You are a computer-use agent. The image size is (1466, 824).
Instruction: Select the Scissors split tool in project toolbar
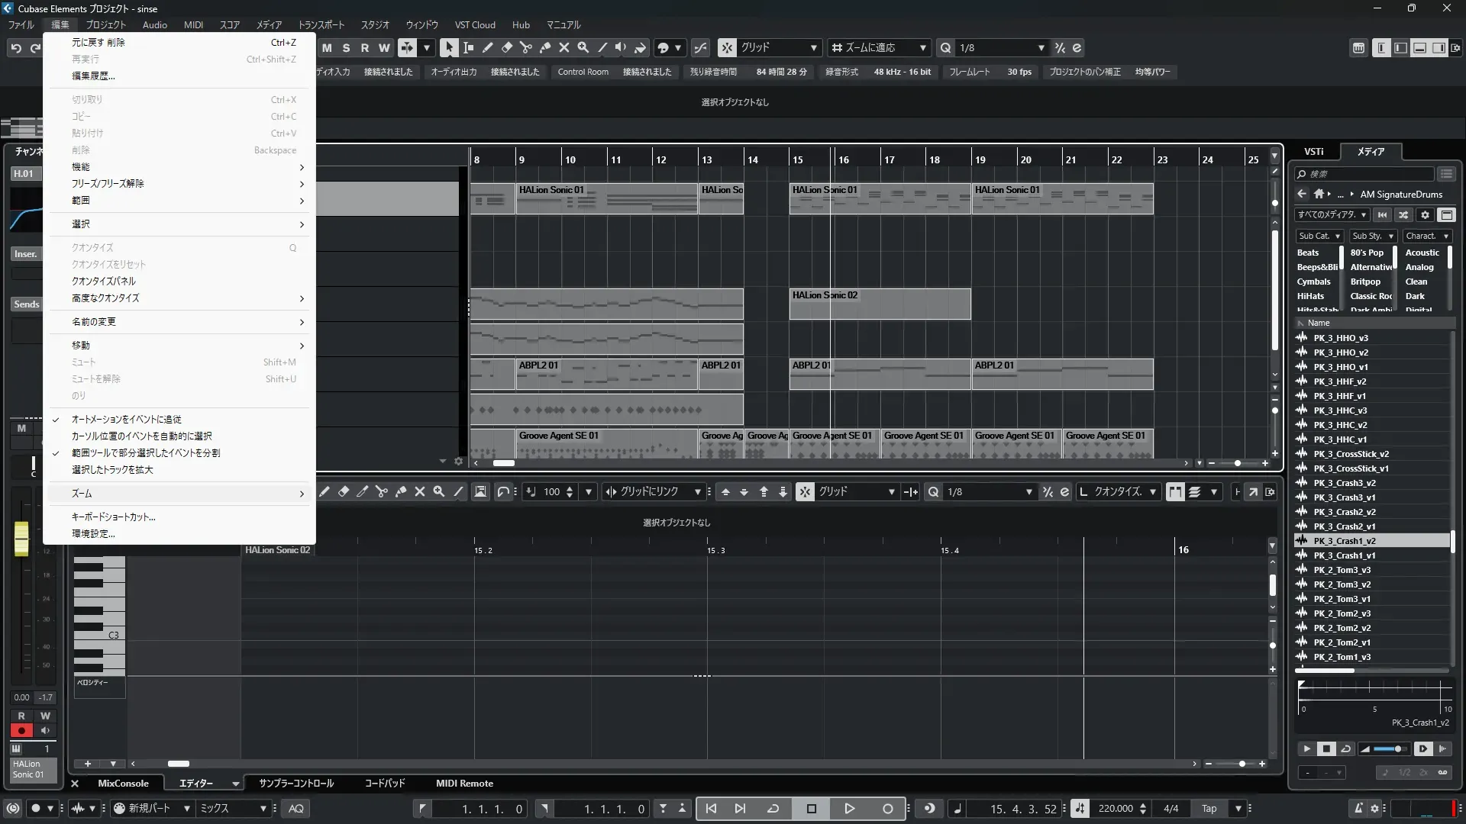[525, 47]
